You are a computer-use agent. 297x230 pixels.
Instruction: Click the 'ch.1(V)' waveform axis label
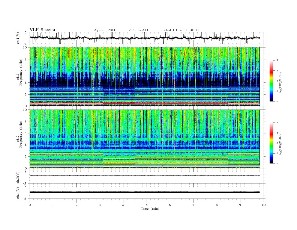(x=18, y=38)
